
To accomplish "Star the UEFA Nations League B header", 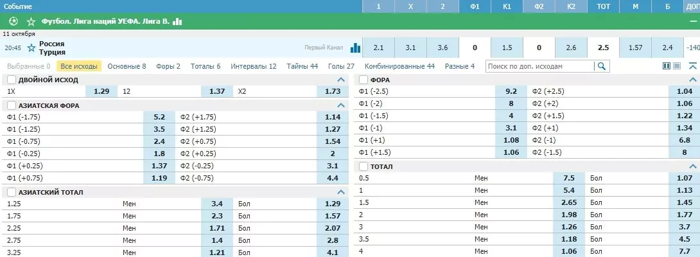I will (x=31, y=21).
